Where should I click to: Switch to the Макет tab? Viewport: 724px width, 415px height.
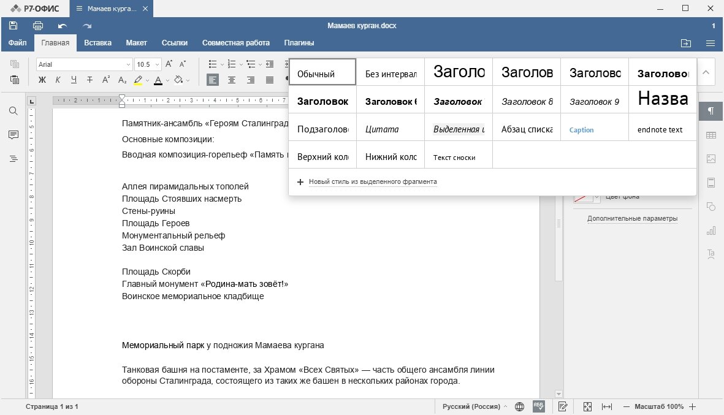click(136, 42)
